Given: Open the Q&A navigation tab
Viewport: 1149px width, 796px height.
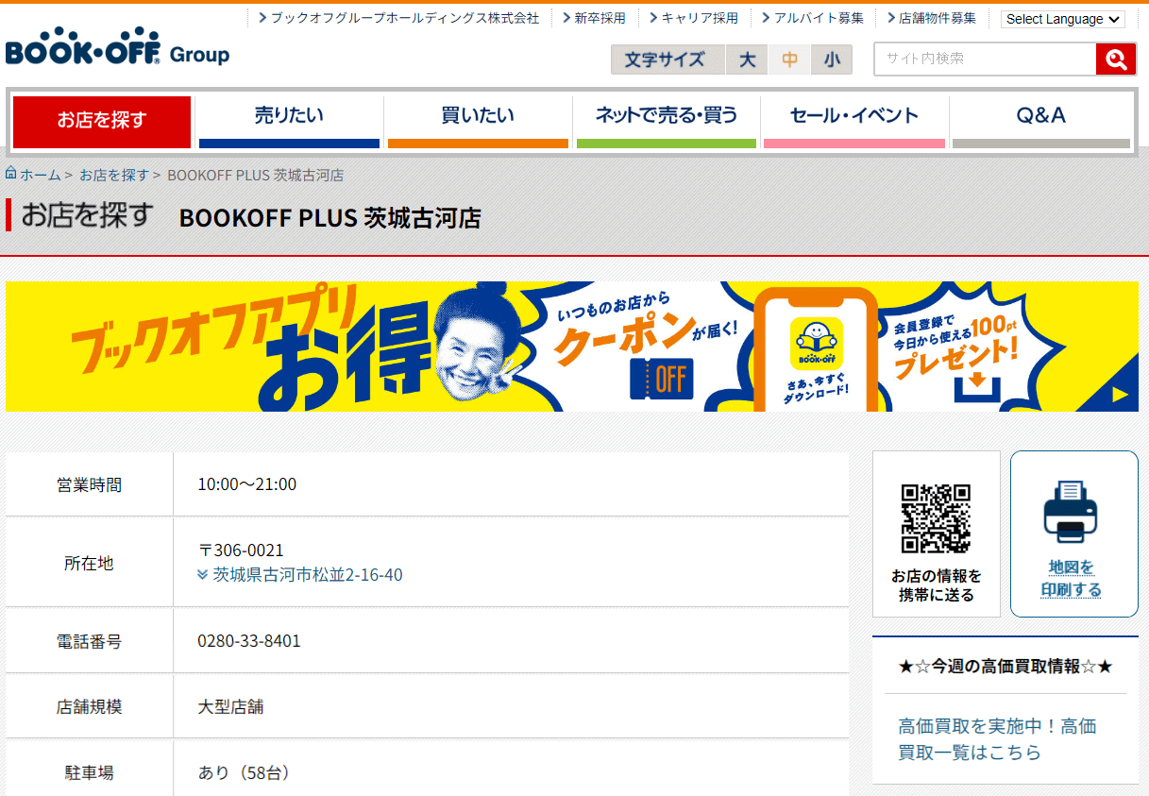Looking at the screenshot, I should pyautogui.click(x=1040, y=117).
